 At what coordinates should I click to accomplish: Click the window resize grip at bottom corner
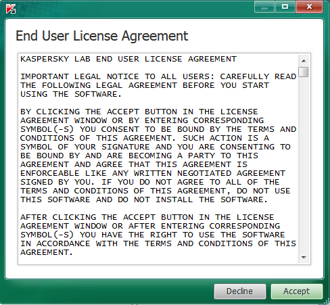327,302
